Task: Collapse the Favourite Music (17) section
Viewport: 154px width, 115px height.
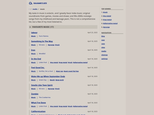Action: (x=63, y=27)
